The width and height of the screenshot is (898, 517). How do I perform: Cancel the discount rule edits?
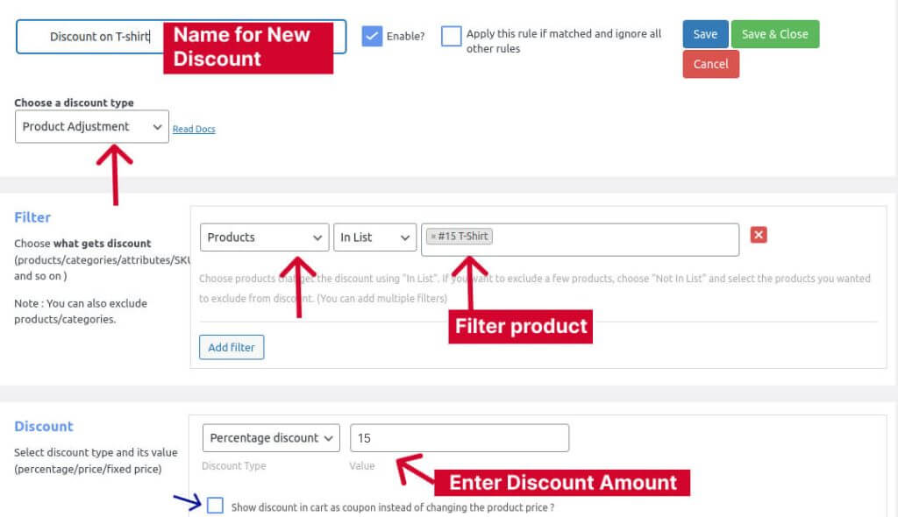pos(710,64)
